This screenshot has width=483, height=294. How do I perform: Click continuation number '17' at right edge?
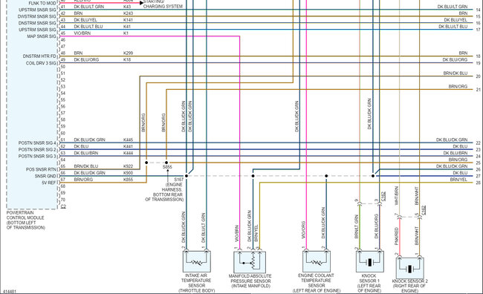(x=478, y=30)
